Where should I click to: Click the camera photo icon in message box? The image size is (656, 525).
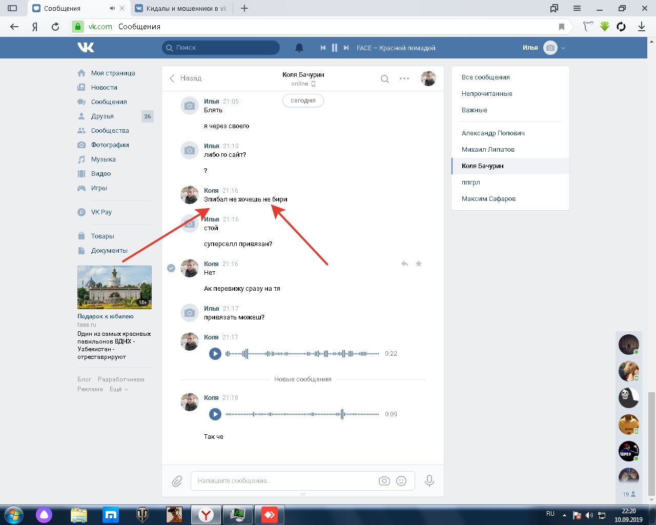(x=384, y=481)
